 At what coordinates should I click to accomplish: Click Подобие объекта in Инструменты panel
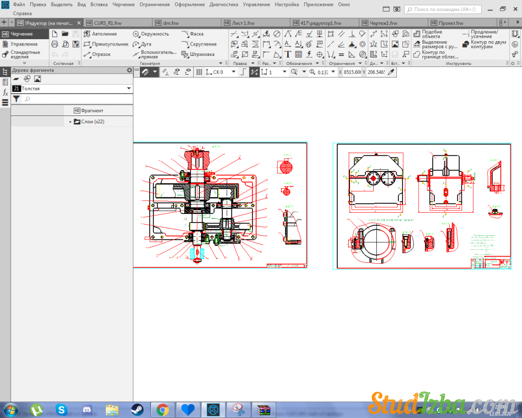click(x=431, y=34)
